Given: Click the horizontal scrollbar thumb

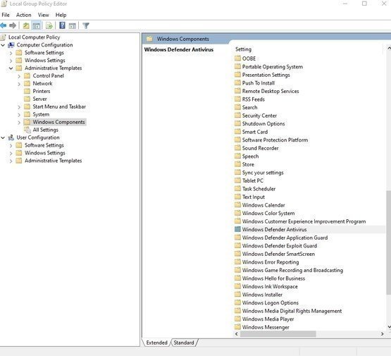Looking at the screenshot, I should click(x=278, y=334).
